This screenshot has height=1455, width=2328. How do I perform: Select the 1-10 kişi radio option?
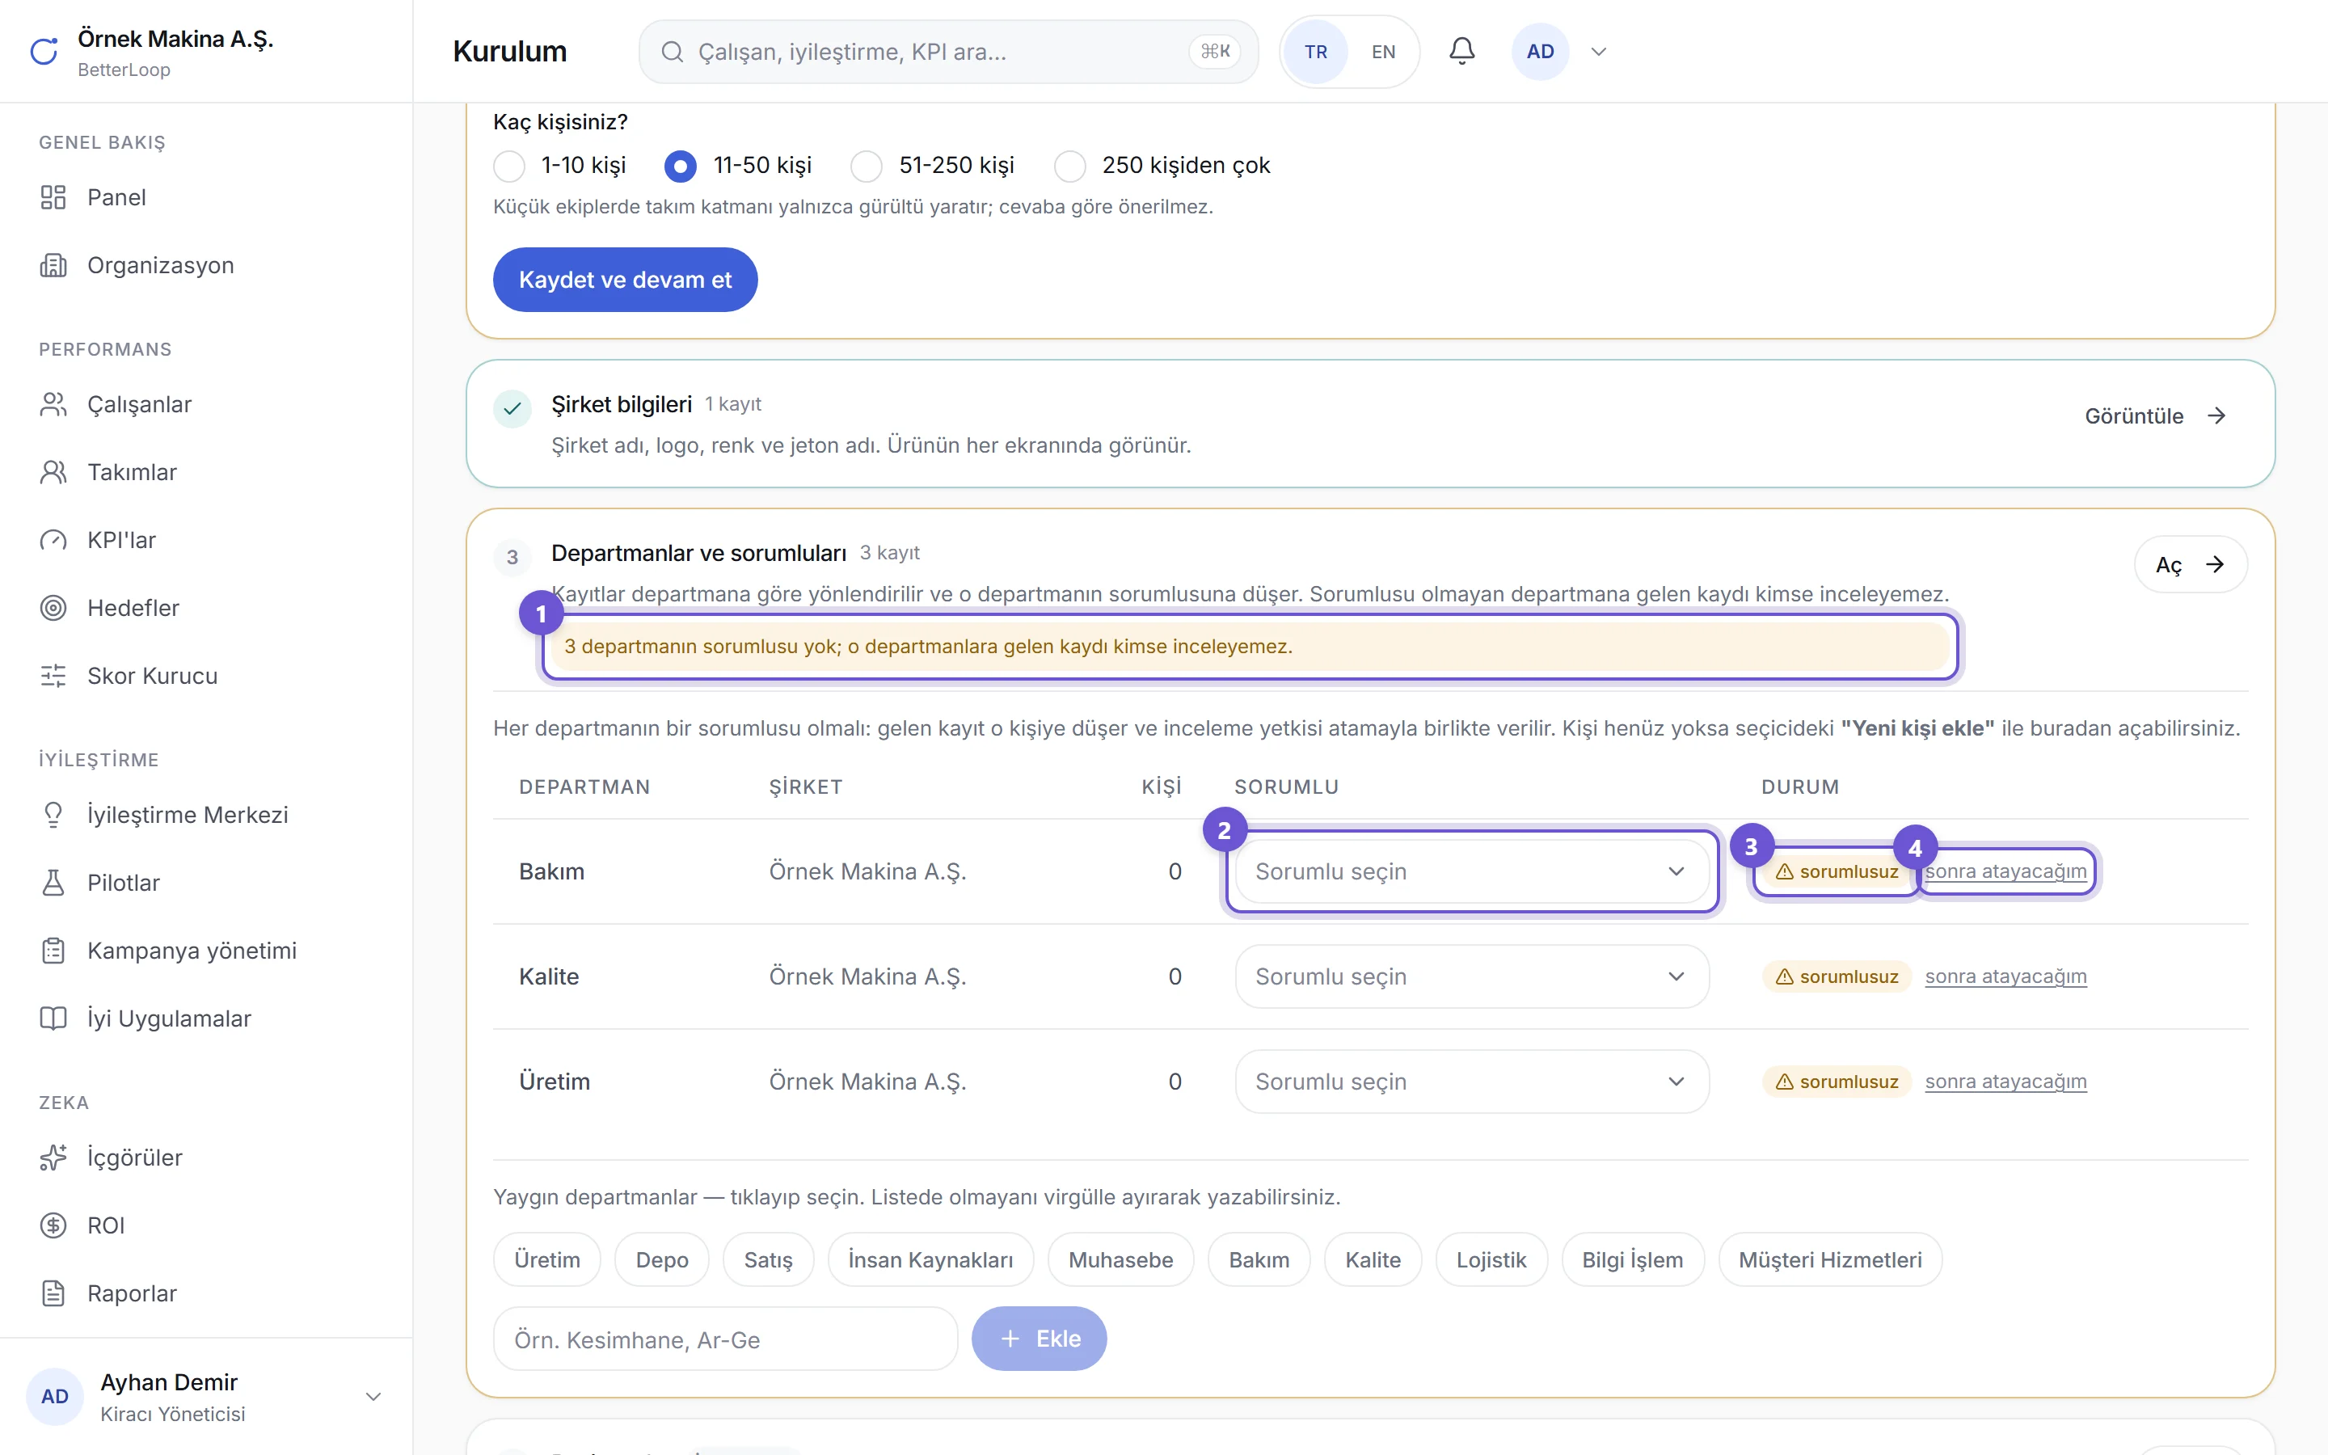(x=509, y=166)
